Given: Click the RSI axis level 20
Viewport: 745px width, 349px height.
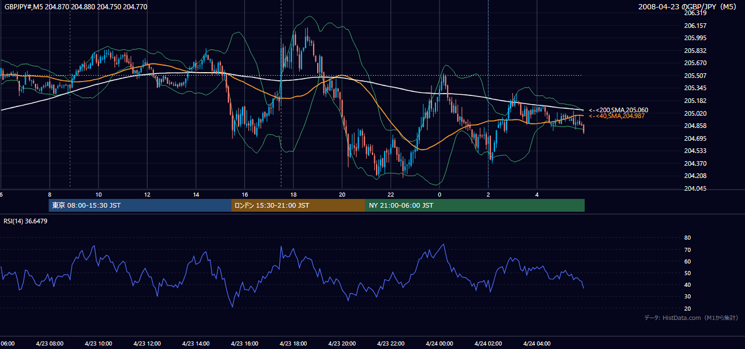Looking at the screenshot, I should [x=687, y=308].
